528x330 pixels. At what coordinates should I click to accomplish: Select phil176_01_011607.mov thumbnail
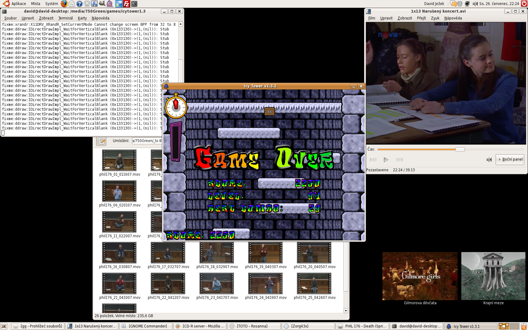[x=119, y=160]
